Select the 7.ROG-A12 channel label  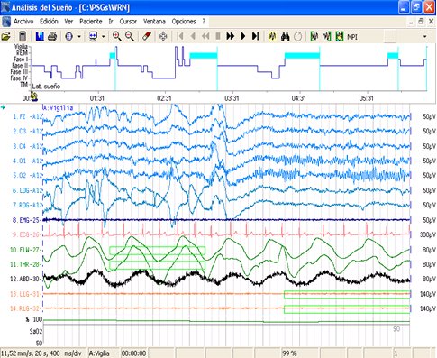(28, 206)
